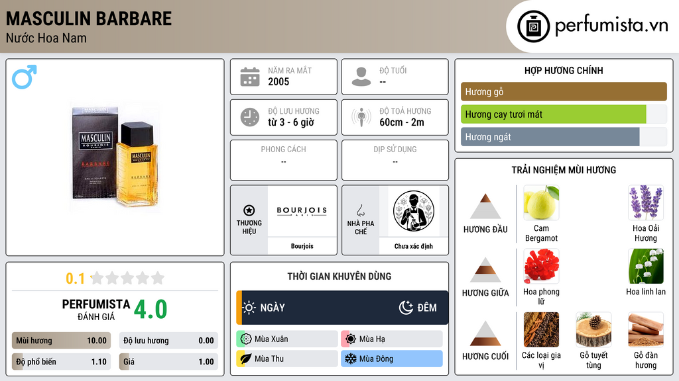
Task: Click the Các loại gia vị spices image
Action: coord(541,329)
